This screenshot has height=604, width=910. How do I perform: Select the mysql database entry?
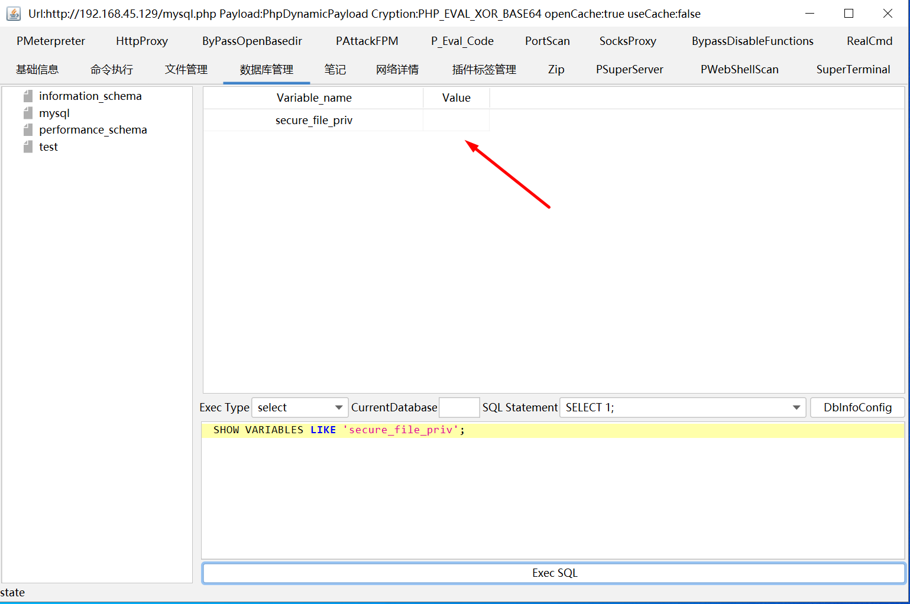click(54, 113)
